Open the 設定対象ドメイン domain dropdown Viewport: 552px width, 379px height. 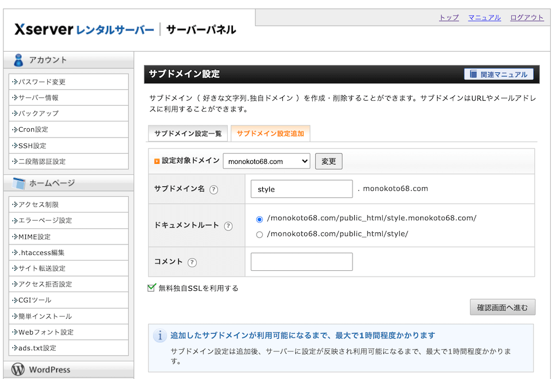(x=266, y=162)
